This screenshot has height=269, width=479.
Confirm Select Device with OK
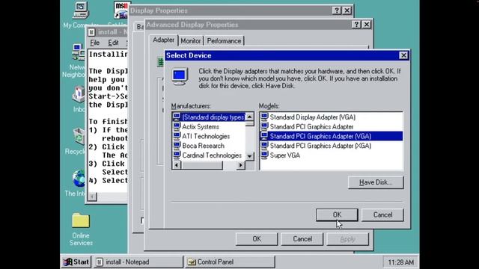pos(337,214)
